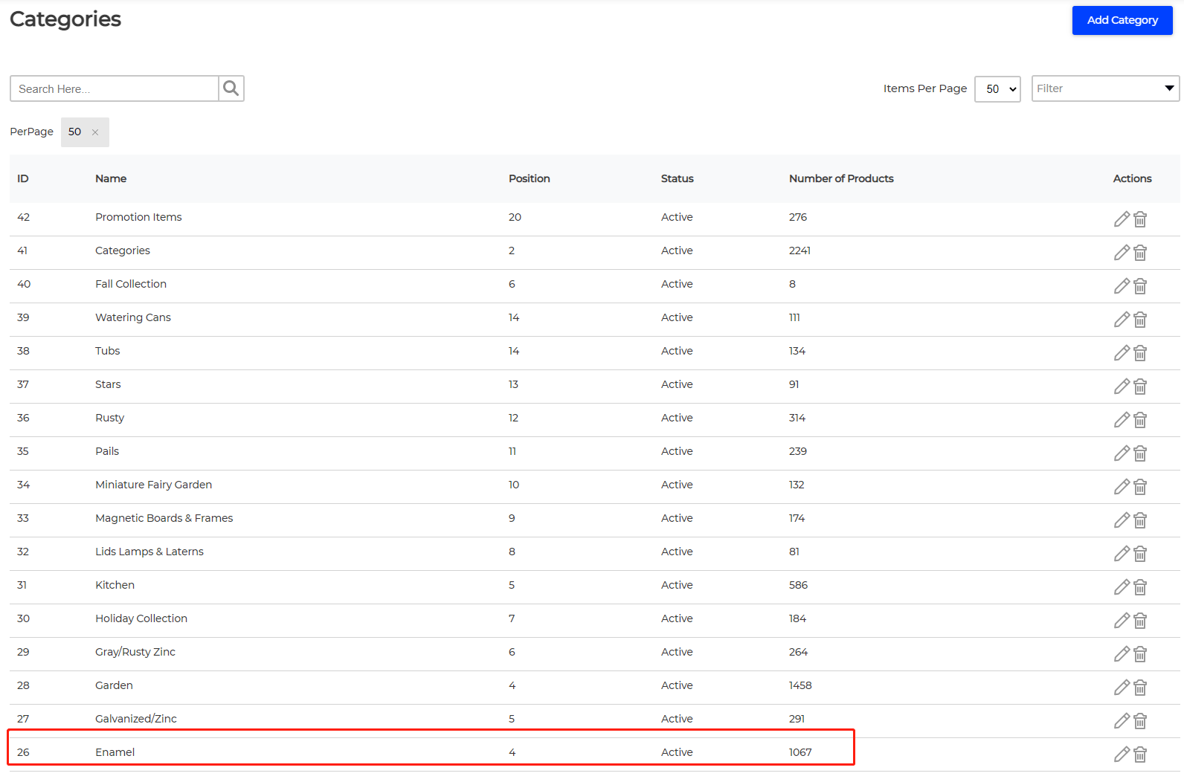Edit the Enamel category

(1122, 754)
